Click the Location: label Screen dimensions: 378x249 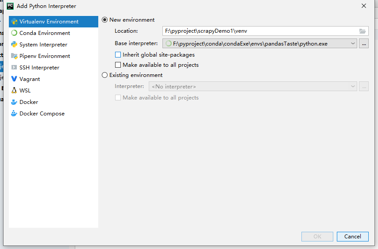click(x=126, y=31)
